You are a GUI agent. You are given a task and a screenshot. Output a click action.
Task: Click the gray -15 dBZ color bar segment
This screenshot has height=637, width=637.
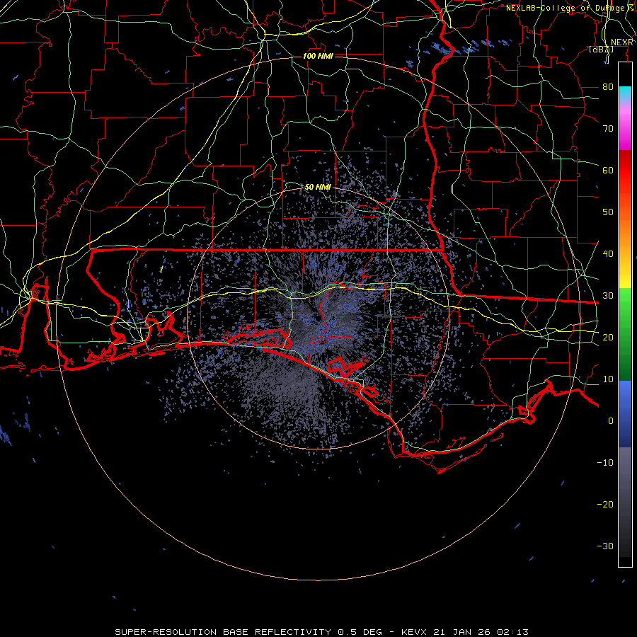point(625,483)
